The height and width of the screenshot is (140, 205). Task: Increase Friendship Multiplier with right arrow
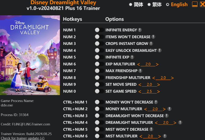pos(172,78)
